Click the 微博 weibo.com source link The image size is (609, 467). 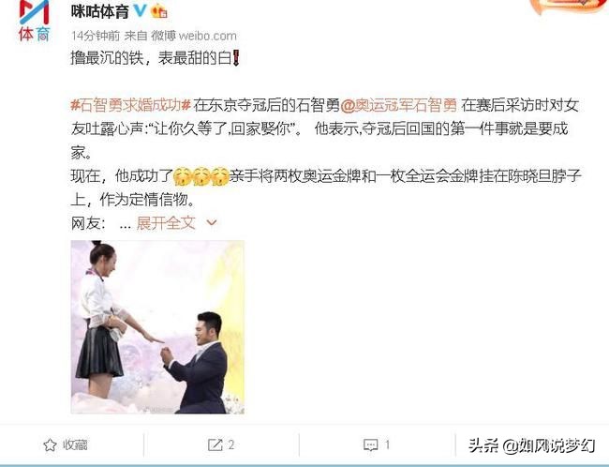(x=193, y=36)
